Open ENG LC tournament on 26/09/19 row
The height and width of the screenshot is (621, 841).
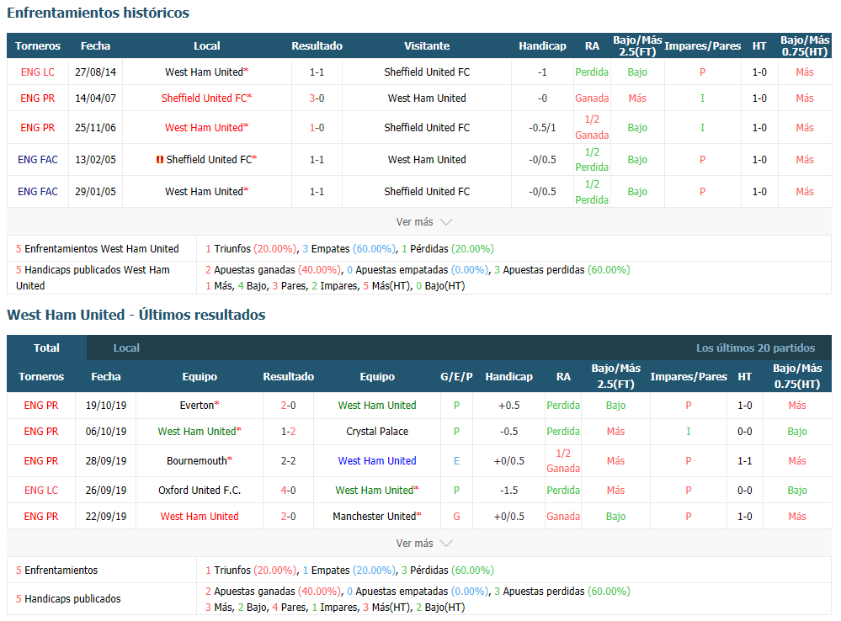(41, 490)
